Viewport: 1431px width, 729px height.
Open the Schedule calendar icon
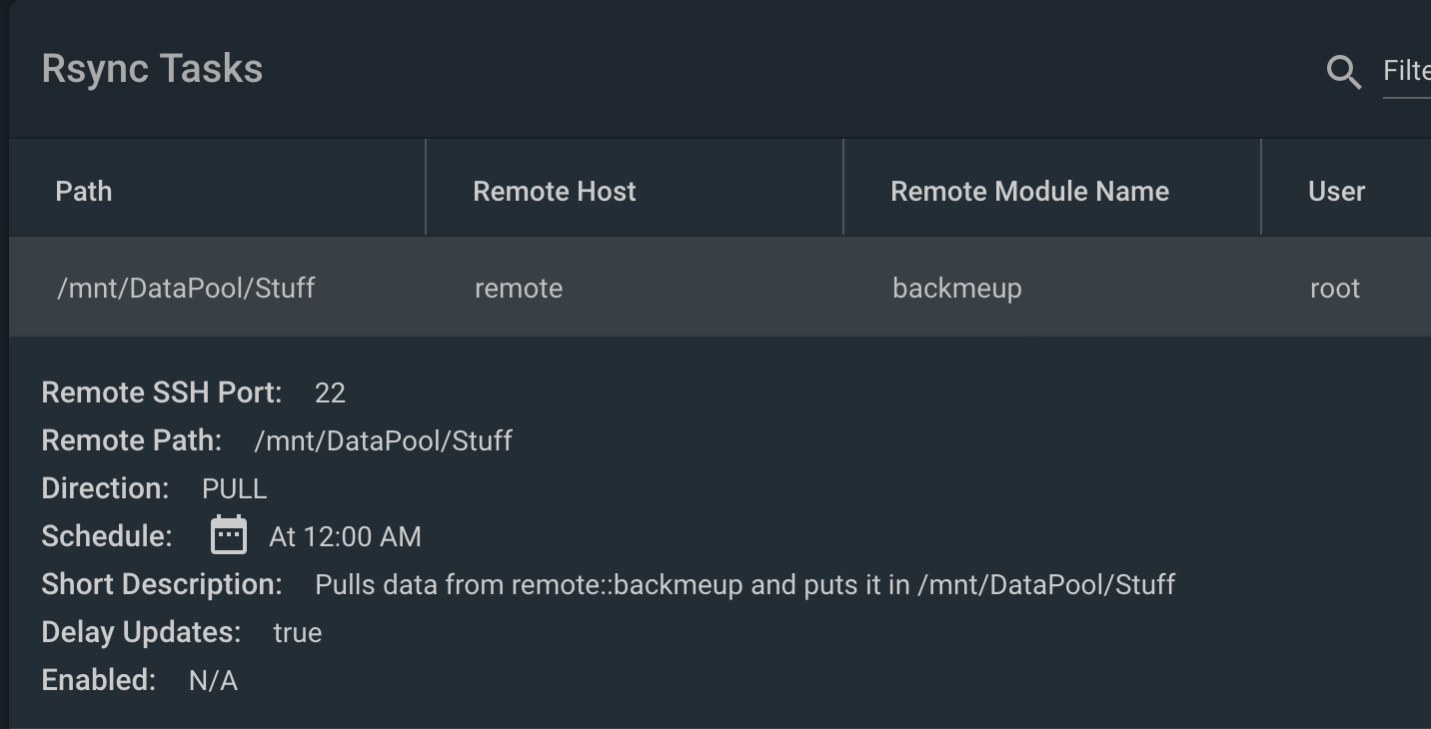click(x=228, y=535)
